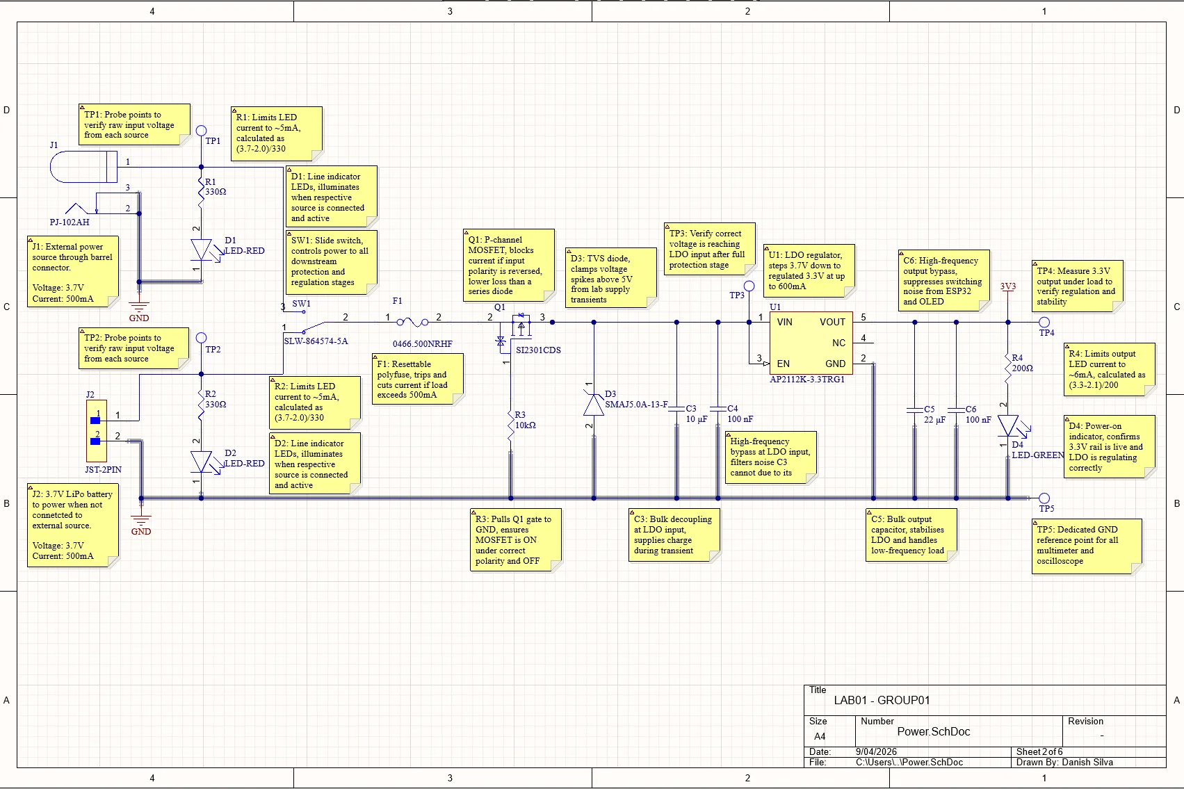Select the SI2301CDS MOSFET part label
Screen dimensions: 1184x789
(538, 350)
